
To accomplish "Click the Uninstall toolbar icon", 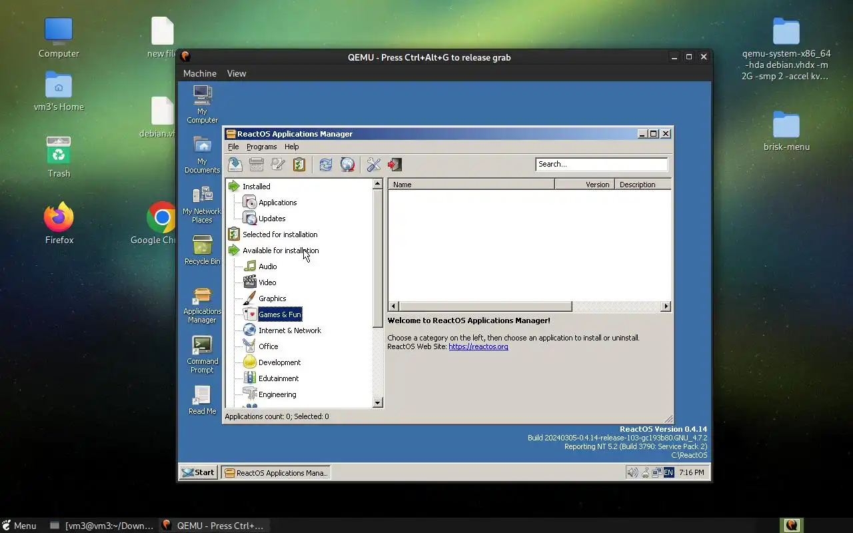I will [257, 165].
